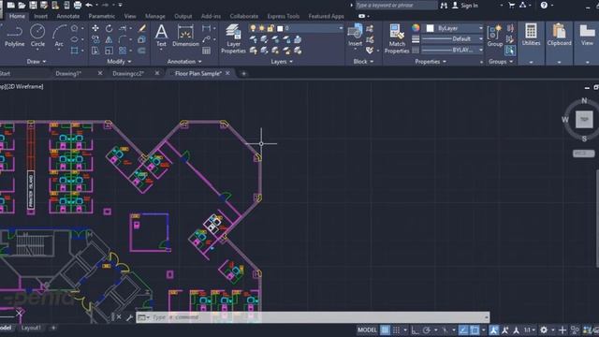This screenshot has width=599, height=337.
Task: Select the Erase tool icon
Action: point(141,28)
